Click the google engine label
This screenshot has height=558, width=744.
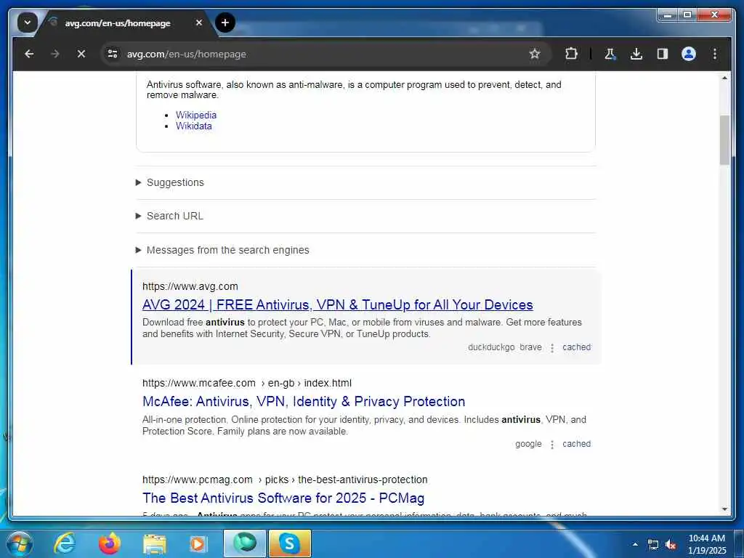point(529,444)
